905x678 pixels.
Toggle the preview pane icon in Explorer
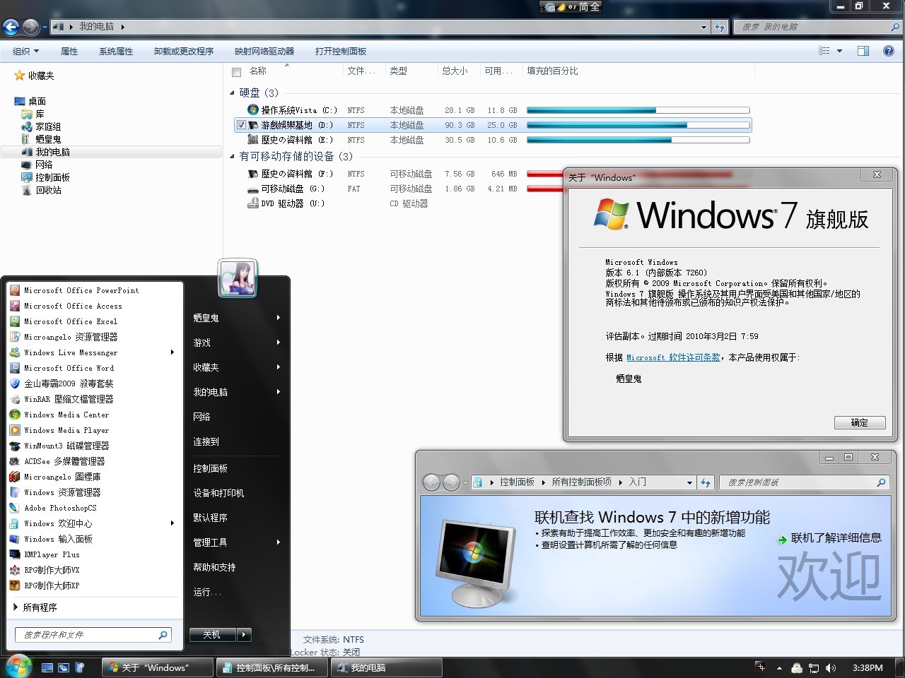[863, 51]
